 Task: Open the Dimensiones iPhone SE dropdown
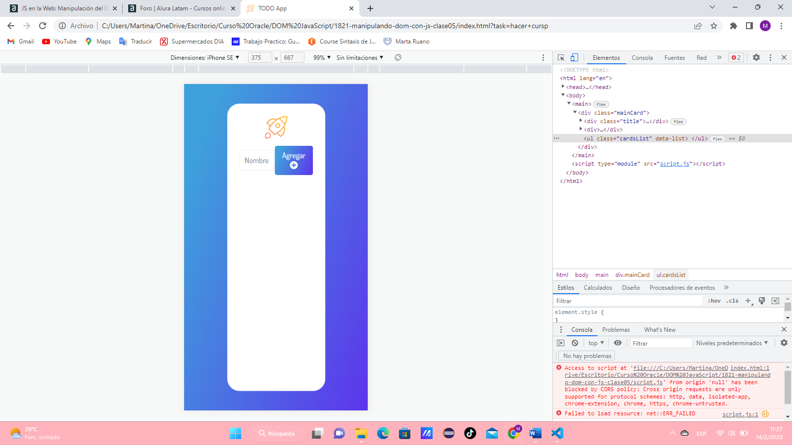205,58
